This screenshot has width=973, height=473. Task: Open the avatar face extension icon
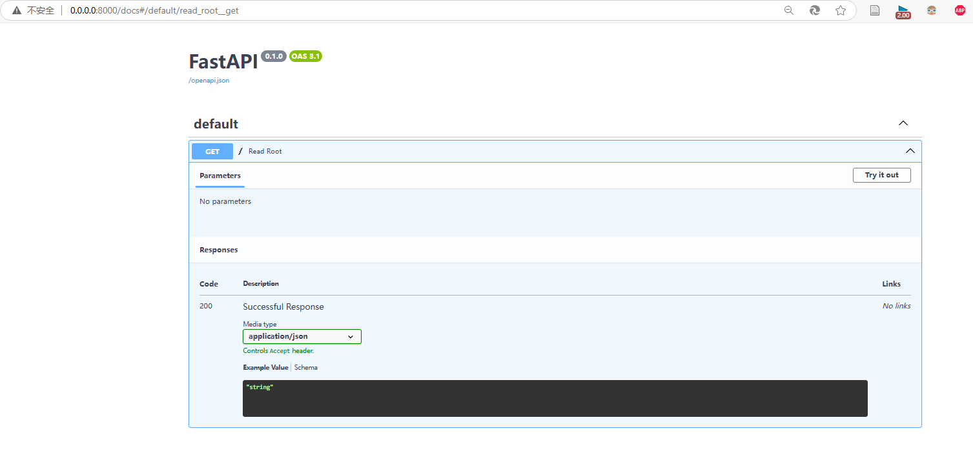point(931,10)
